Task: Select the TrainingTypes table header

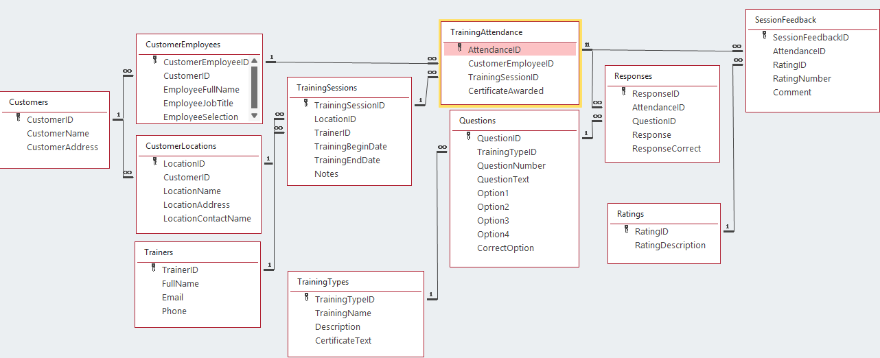Action: click(323, 282)
